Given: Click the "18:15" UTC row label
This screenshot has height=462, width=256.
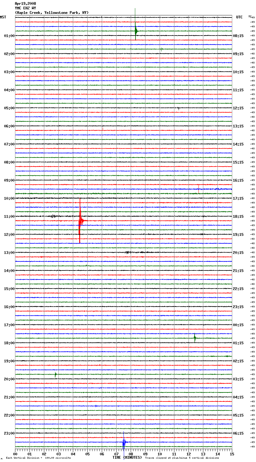Looking at the screenshot, I should 238,217.
